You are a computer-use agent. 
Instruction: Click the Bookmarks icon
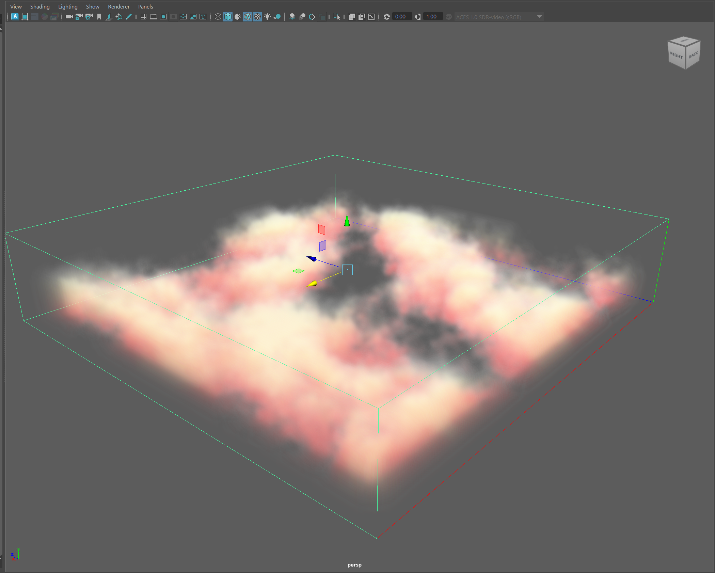(99, 17)
